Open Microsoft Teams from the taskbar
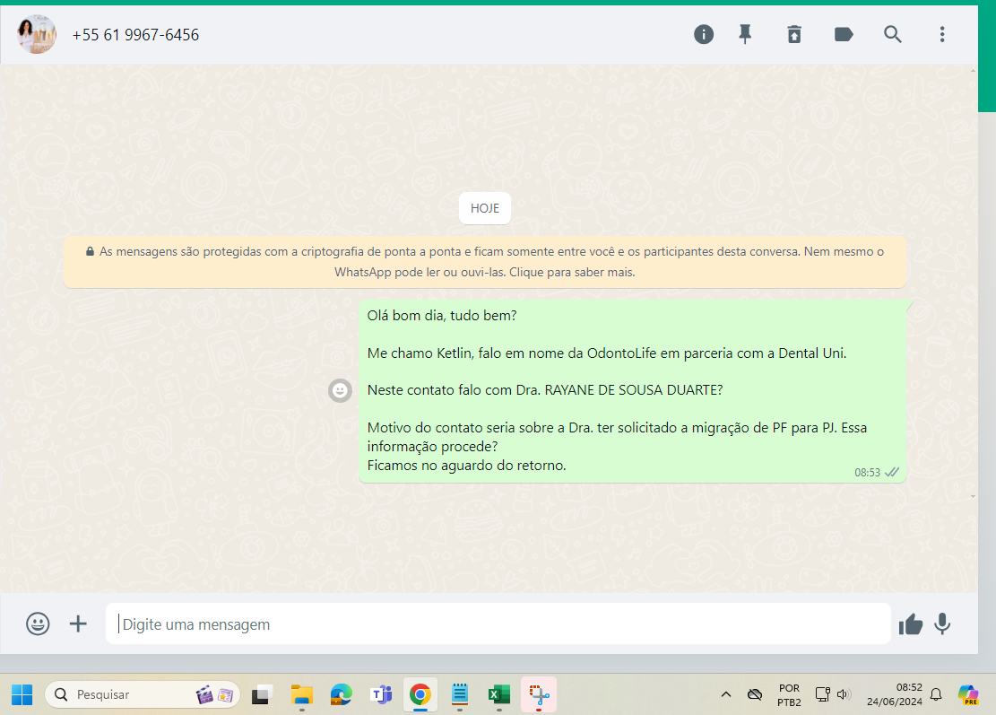Screen dimensions: 996x715 (381, 694)
